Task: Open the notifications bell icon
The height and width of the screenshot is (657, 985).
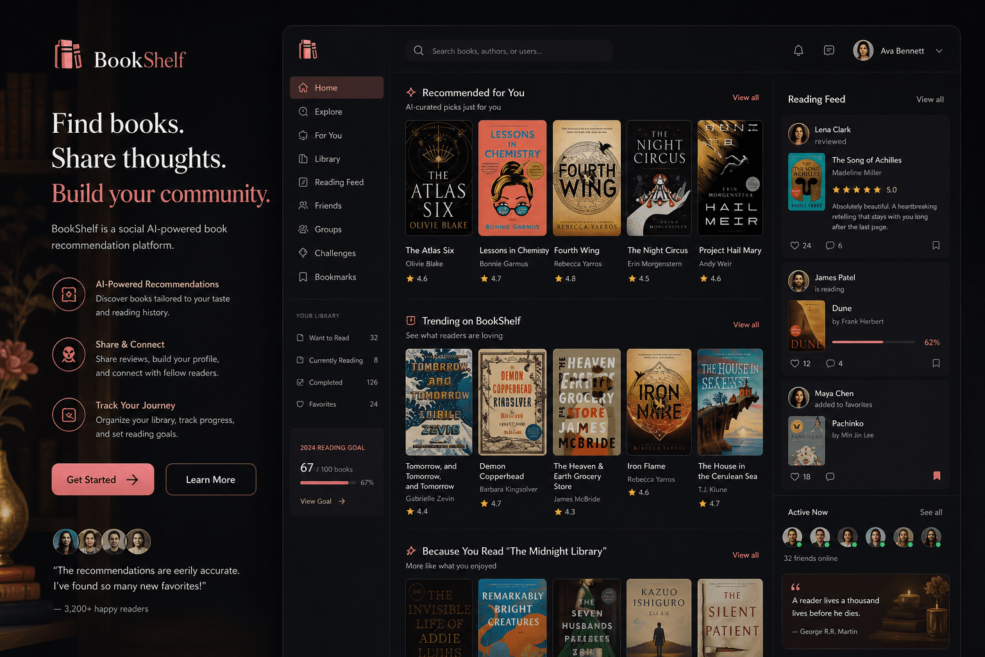Action: [x=798, y=51]
